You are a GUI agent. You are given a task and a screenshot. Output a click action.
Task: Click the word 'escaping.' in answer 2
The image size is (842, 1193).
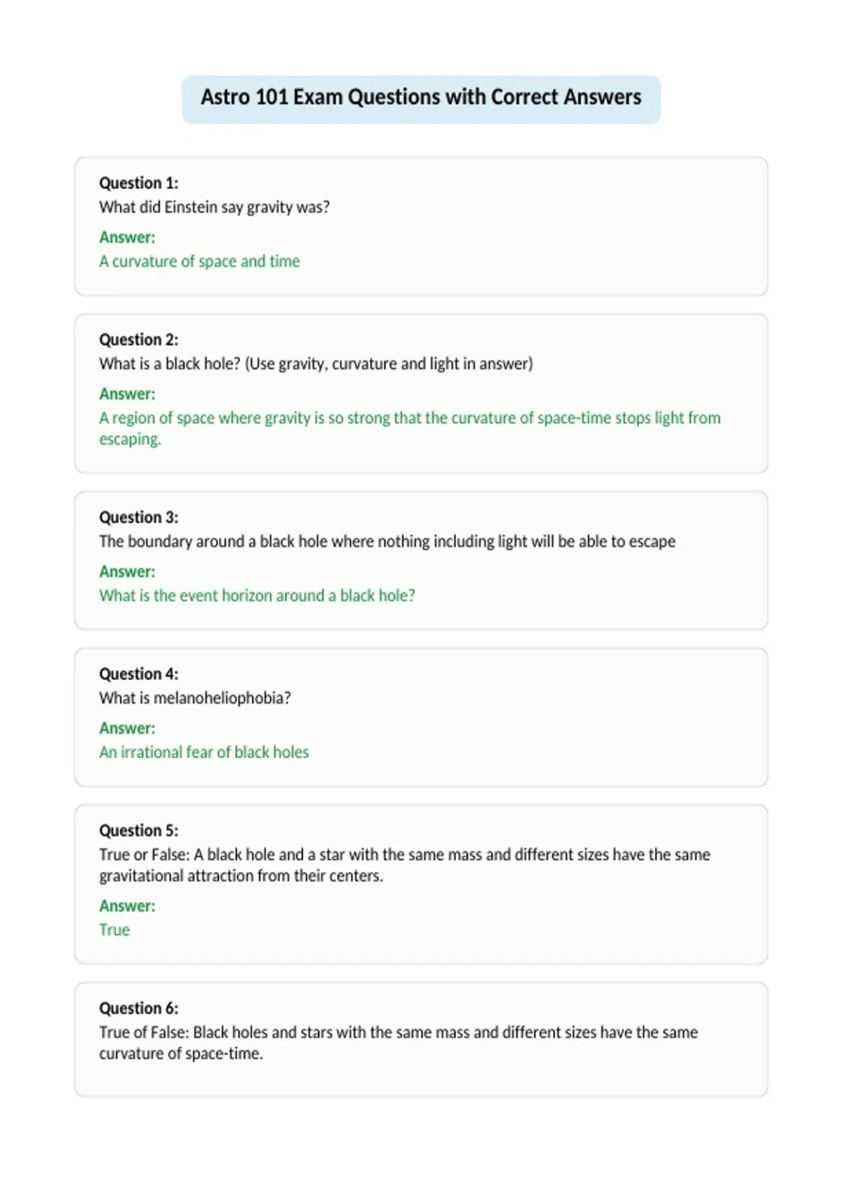tap(130, 439)
